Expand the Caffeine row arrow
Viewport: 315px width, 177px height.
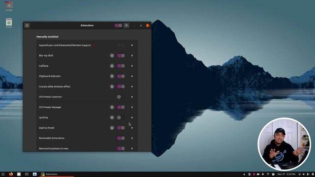[132, 66]
